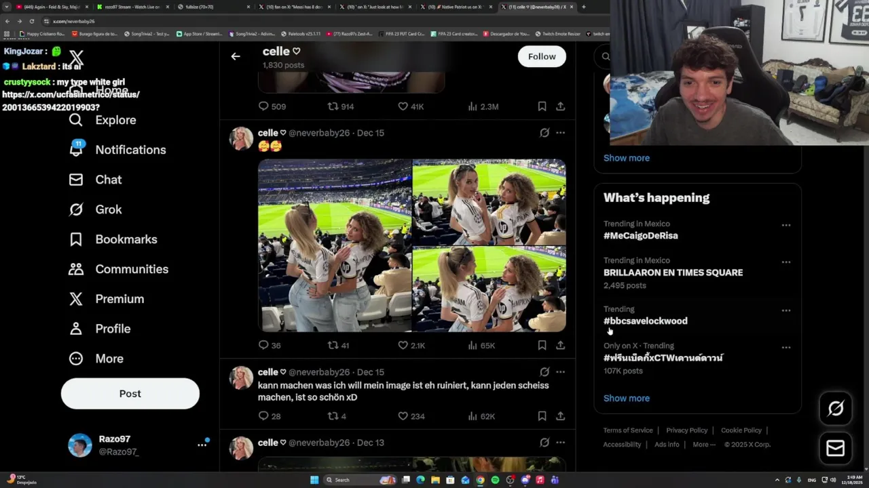Click the back arrow next to celle

(x=236, y=56)
